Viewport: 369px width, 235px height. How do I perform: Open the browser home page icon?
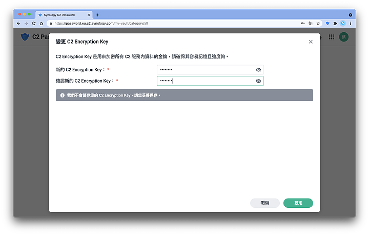42,23
